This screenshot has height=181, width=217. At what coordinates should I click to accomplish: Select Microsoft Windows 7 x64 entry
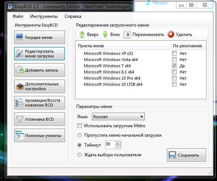(107, 66)
